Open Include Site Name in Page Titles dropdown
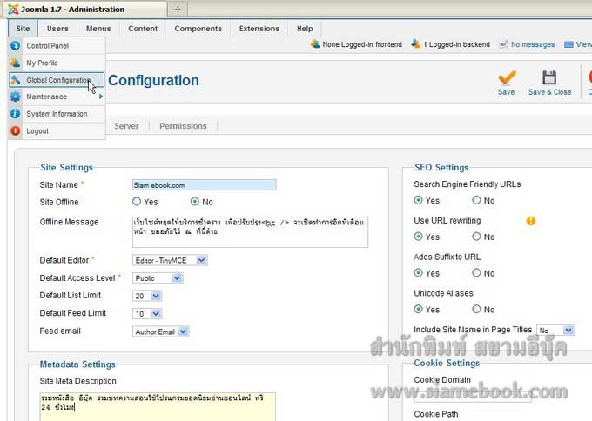Image resolution: width=592 pixels, height=421 pixels. [555, 331]
